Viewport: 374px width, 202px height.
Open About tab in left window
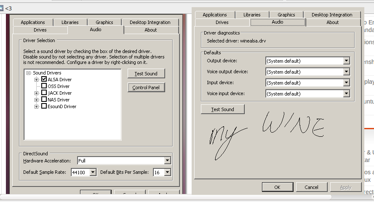tap(151, 30)
